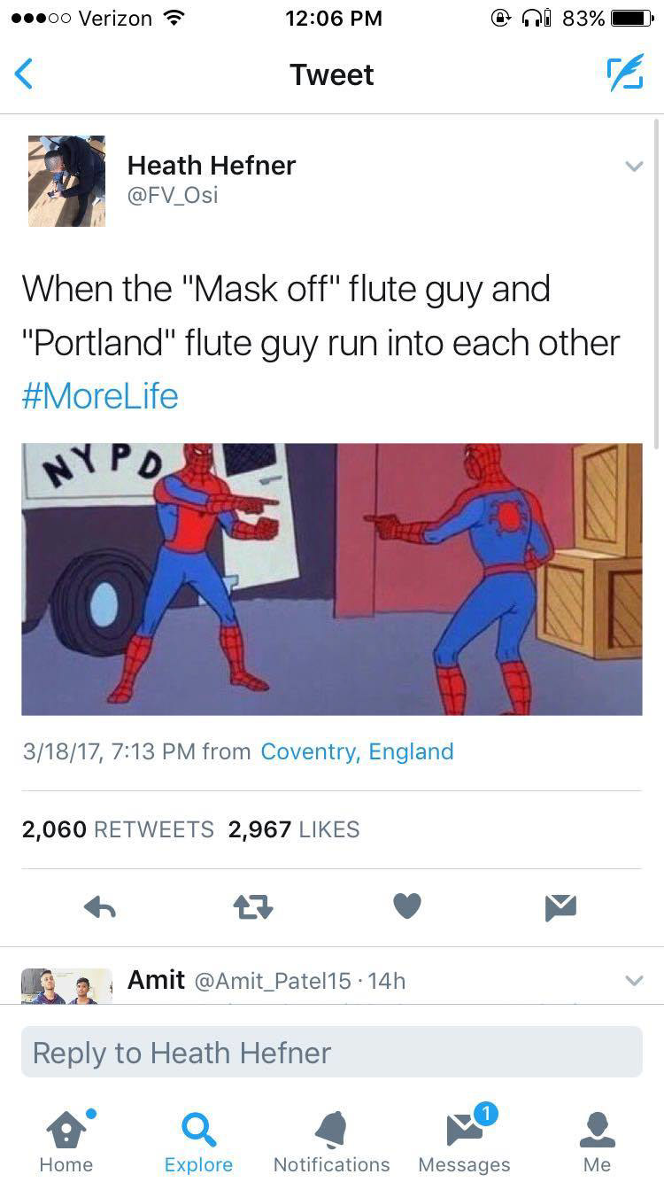This screenshot has width=664, height=1182.
Task: Open the compose new tweet icon
Action: coord(625,74)
